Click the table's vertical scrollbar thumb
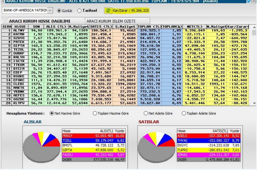The height and width of the screenshot is (170, 257). pyautogui.click(x=254, y=33)
